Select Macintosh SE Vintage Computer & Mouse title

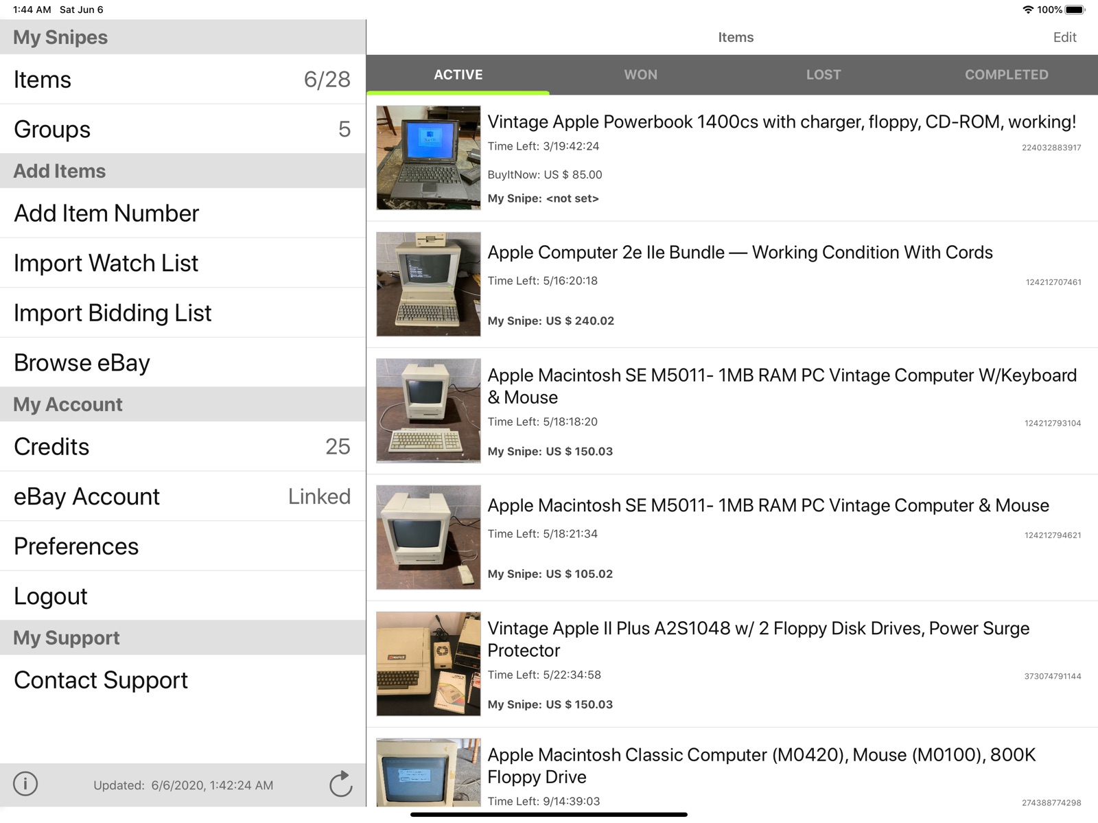[x=768, y=506]
